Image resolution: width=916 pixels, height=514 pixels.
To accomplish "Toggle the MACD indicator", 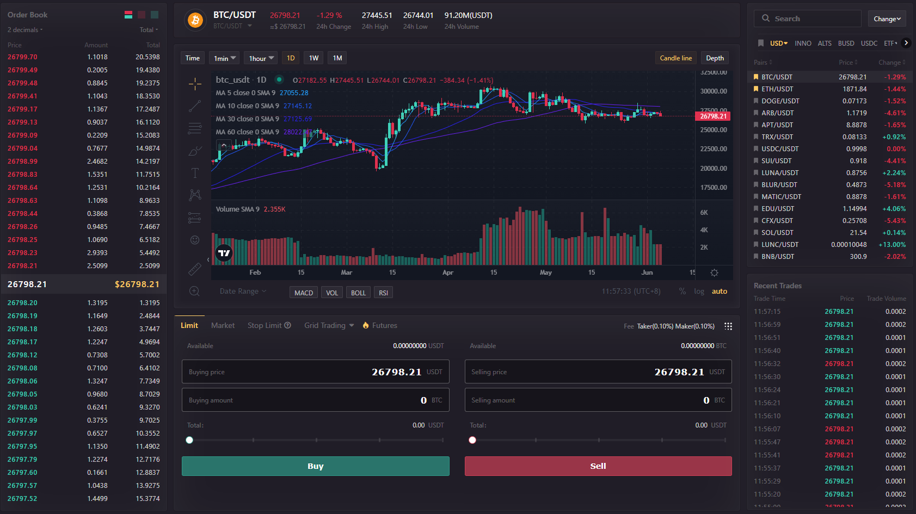I will [304, 293].
